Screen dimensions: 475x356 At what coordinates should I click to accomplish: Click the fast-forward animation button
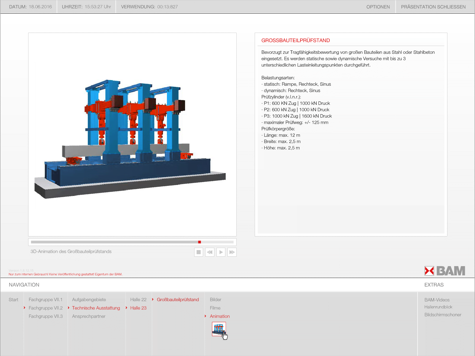tap(232, 252)
